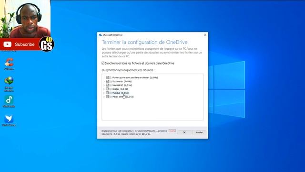The width and height of the screenshot is (305, 172).
Task: Toggle the Musique folder checkbox
Action: (x=107, y=93)
